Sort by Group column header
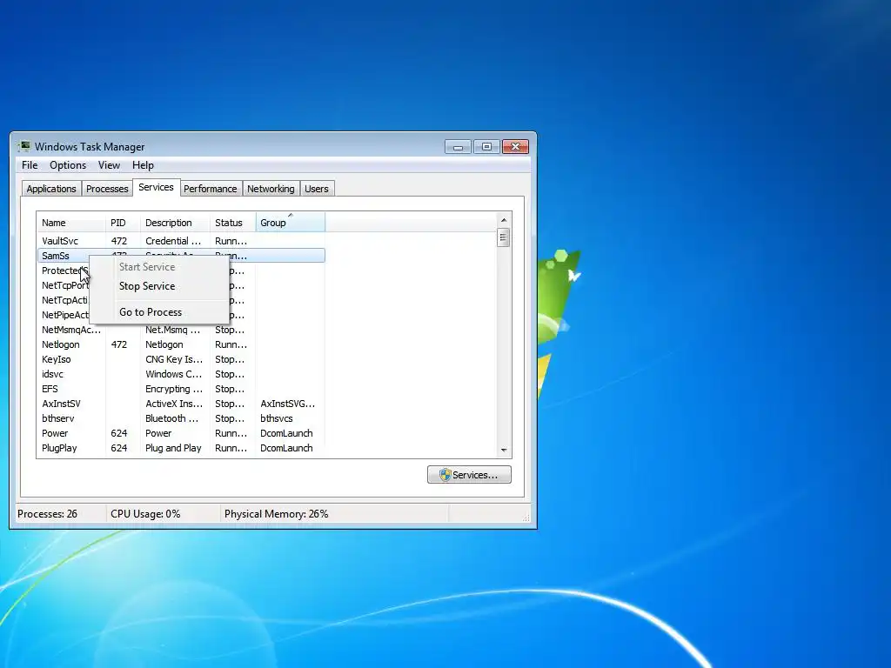Image resolution: width=891 pixels, height=668 pixels. 291,223
